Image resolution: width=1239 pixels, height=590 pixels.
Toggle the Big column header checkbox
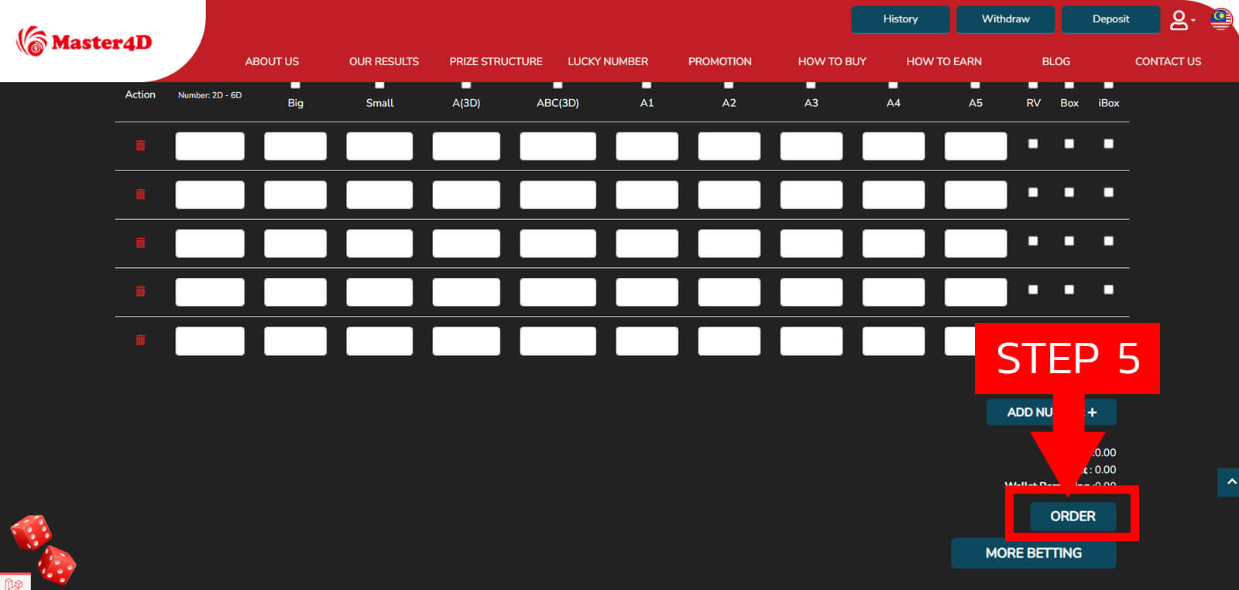(x=295, y=84)
